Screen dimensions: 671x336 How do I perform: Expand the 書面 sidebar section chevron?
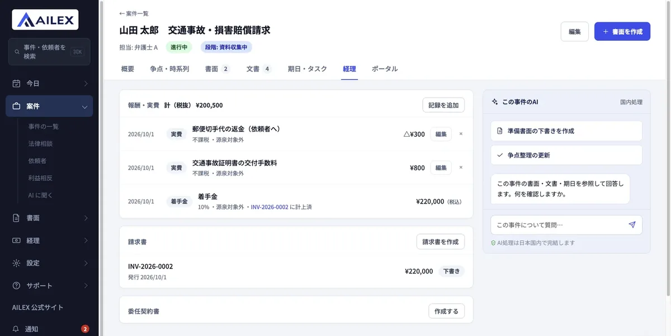[86, 218]
